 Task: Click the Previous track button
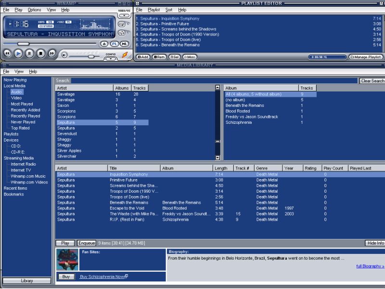pos(7,53)
